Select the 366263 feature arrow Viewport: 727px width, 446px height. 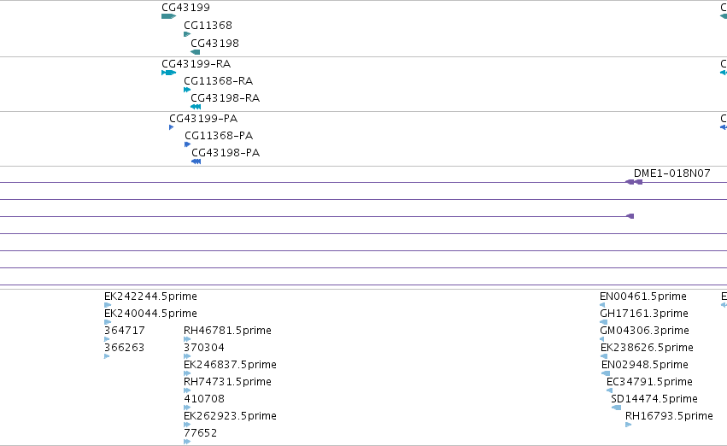coord(107,356)
